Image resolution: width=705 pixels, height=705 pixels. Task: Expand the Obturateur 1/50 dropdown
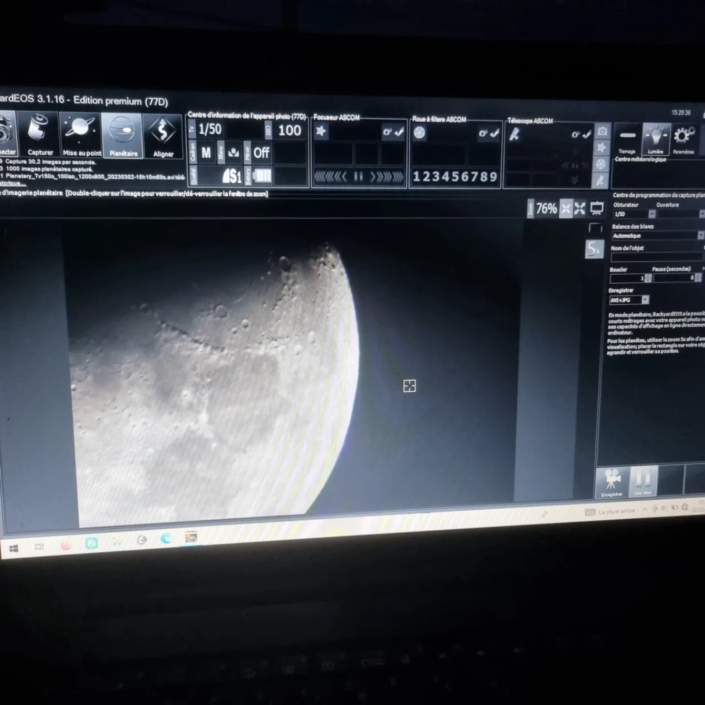point(651,214)
